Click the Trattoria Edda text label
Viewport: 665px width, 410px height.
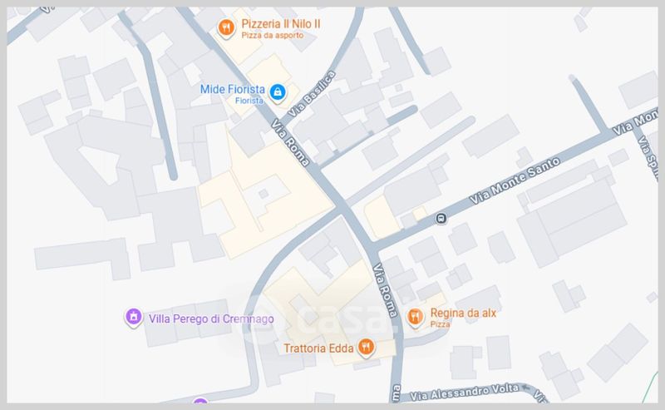tap(318, 348)
